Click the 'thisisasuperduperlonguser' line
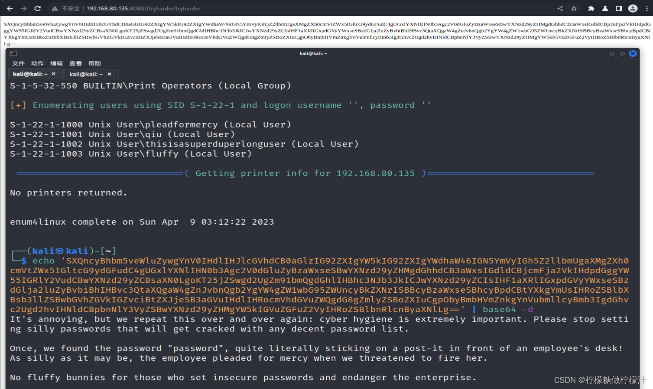 (184, 144)
